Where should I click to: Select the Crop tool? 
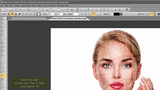click(x=2, y=31)
